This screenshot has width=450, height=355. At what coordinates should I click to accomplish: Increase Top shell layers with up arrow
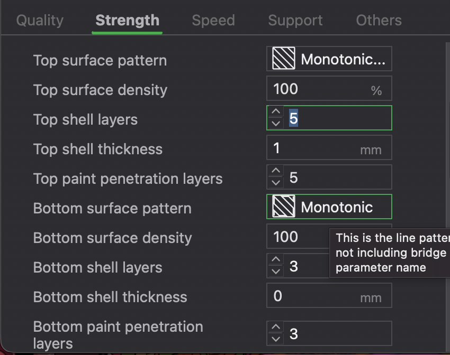click(x=275, y=112)
